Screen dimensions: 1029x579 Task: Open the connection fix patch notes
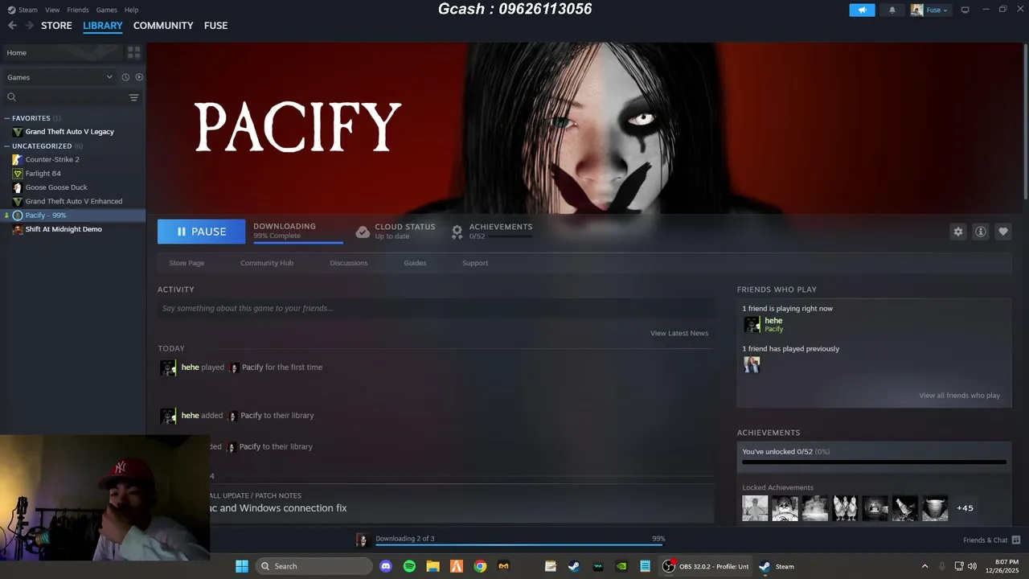(277, 508)
